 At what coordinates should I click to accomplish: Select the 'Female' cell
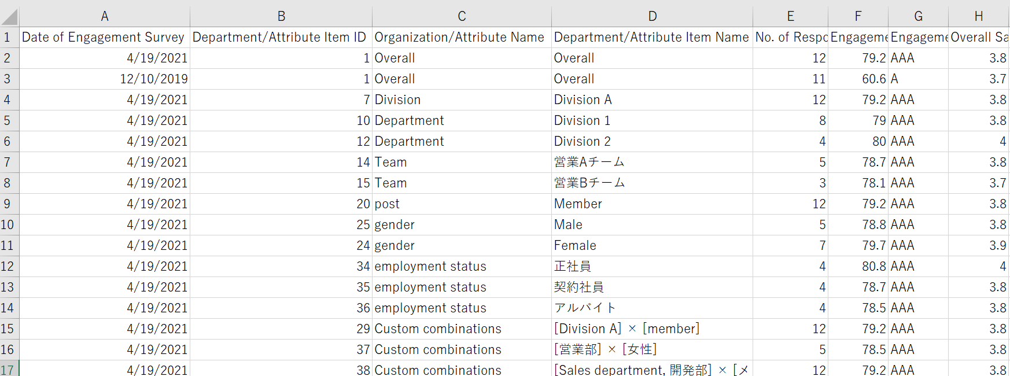pos(651,246)
